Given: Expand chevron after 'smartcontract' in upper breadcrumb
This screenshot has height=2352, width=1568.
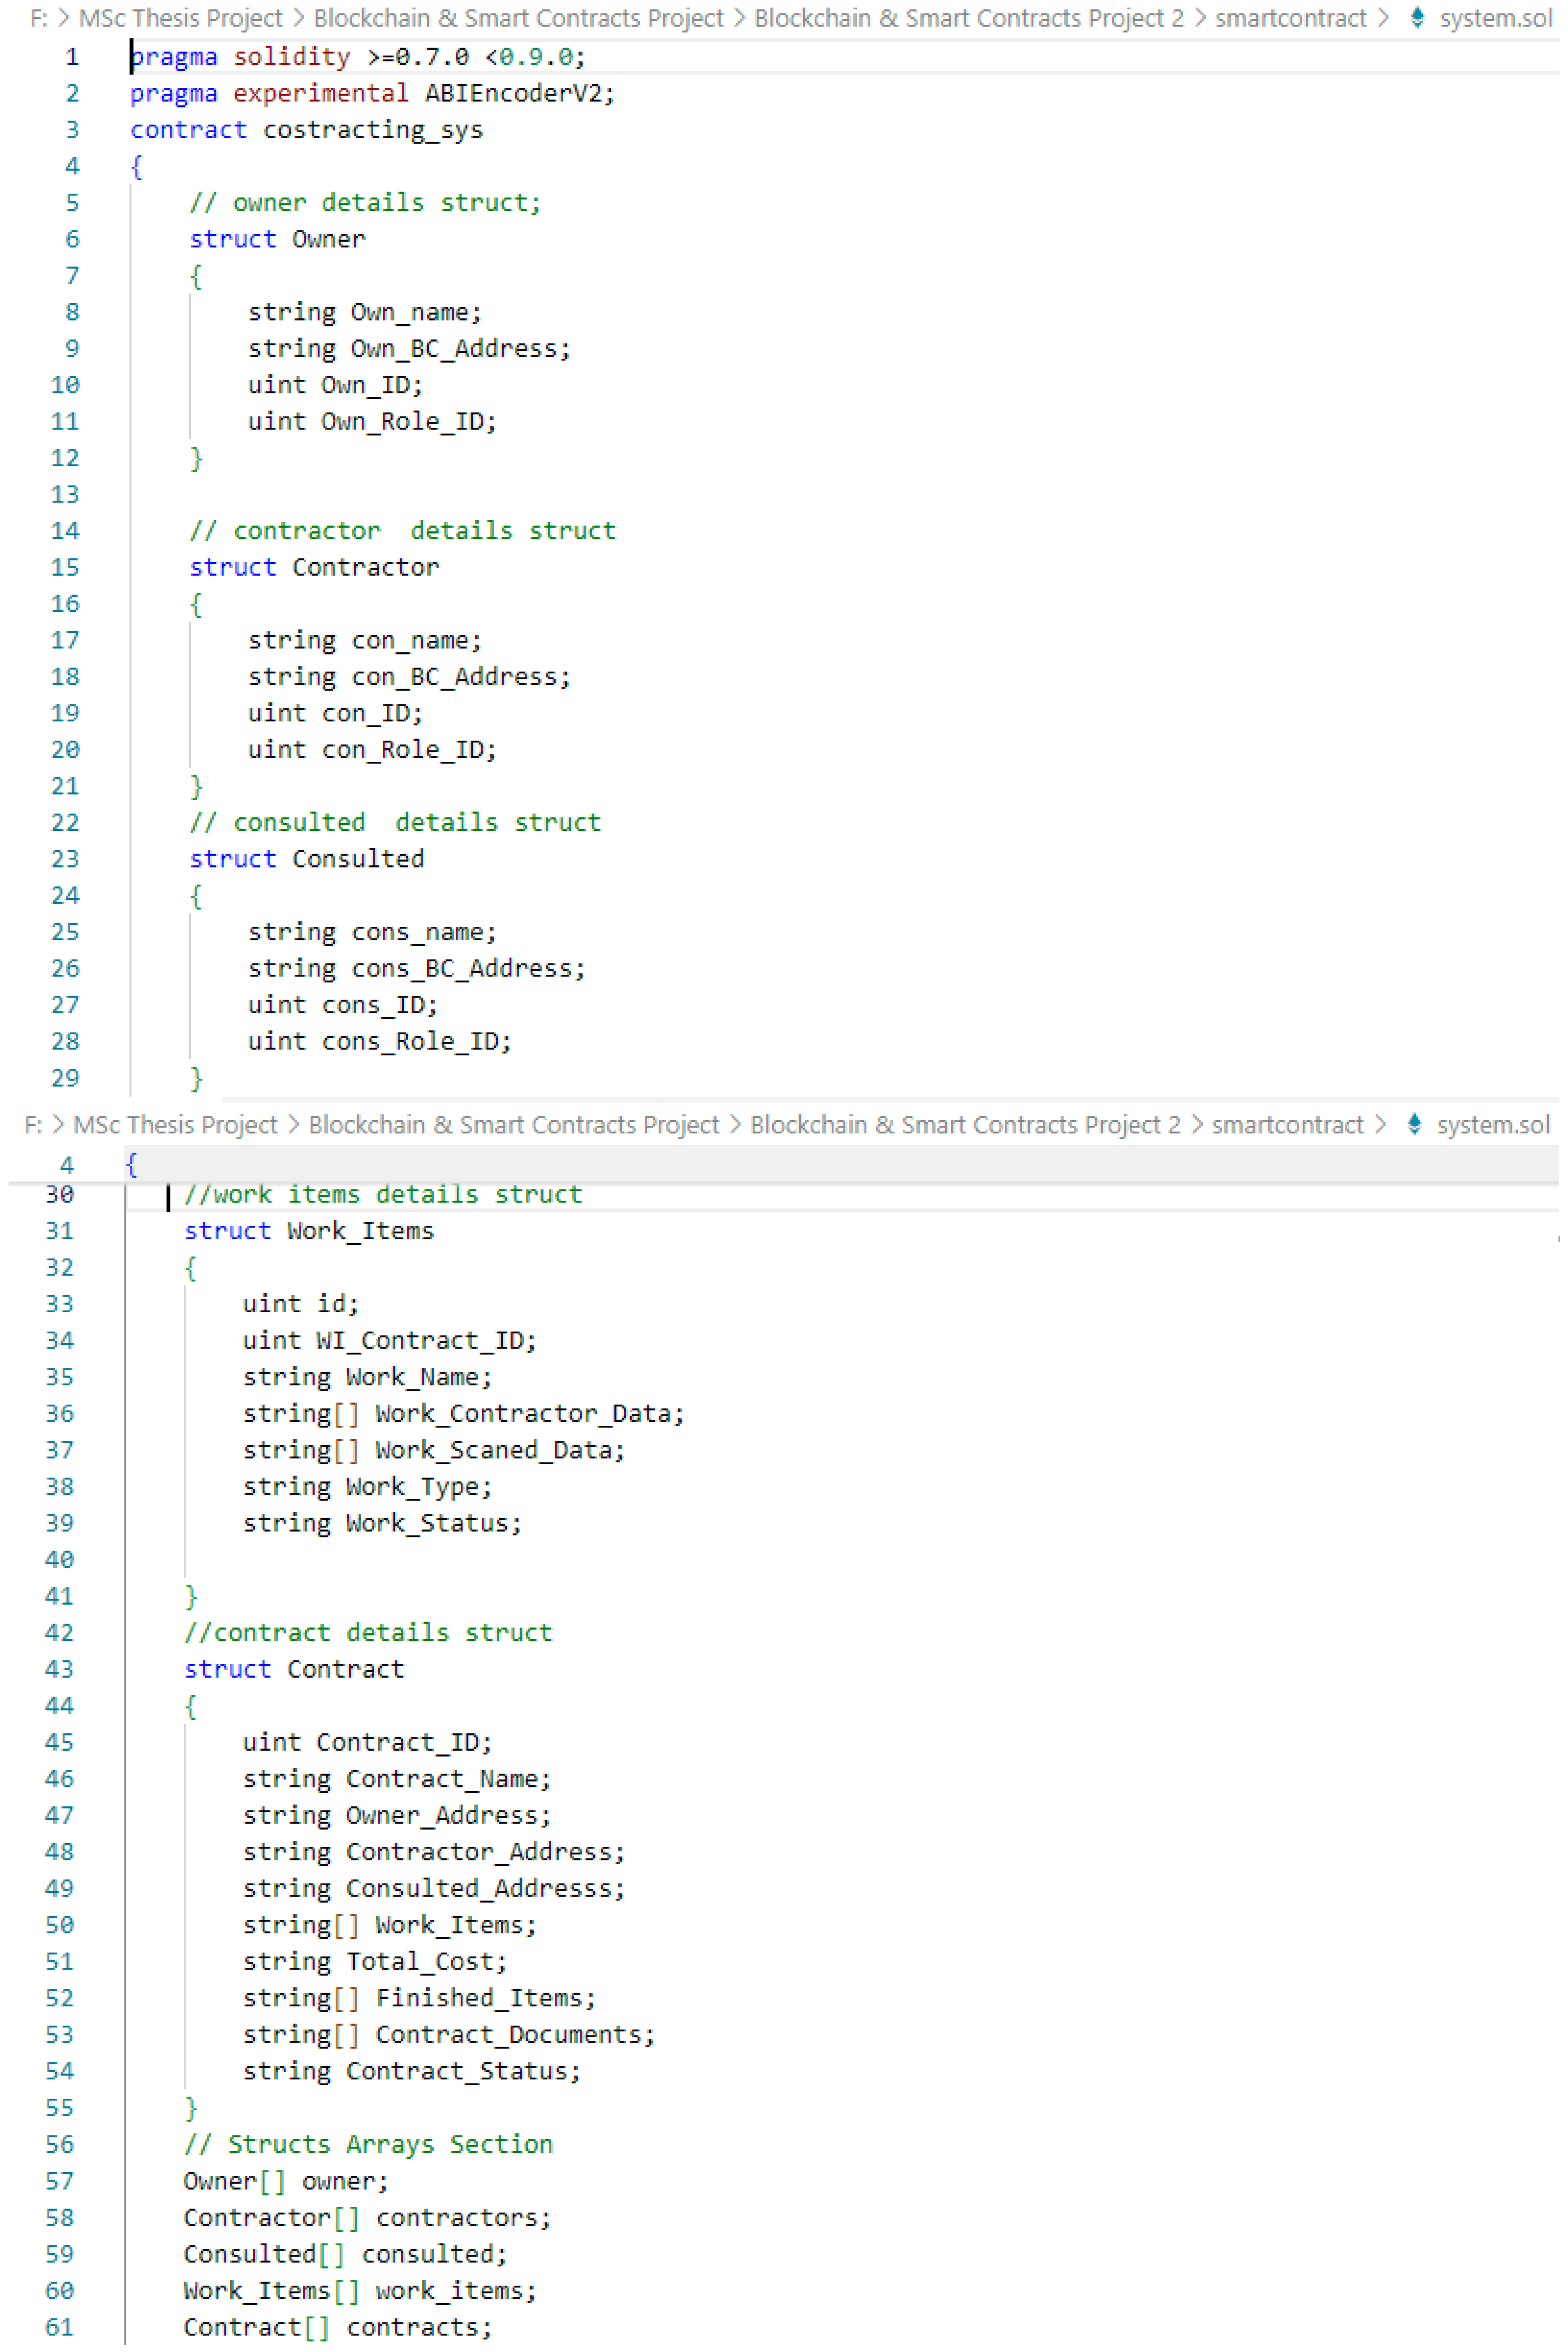Looking at the screenshot, I should tap(1383, 18).
